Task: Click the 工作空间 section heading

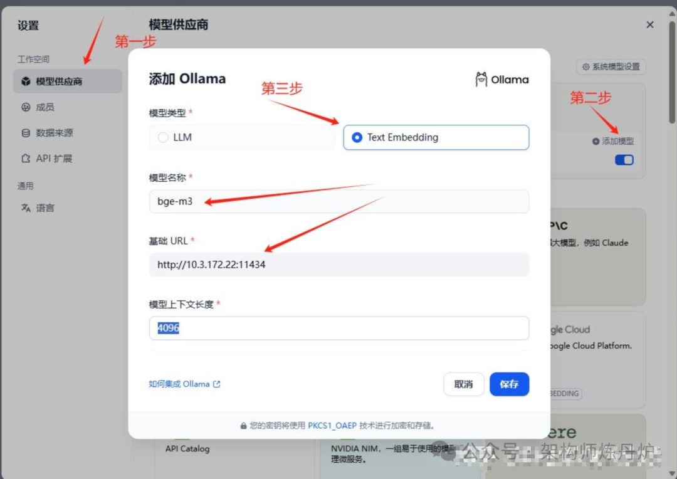Action: [x=33, y=59]
